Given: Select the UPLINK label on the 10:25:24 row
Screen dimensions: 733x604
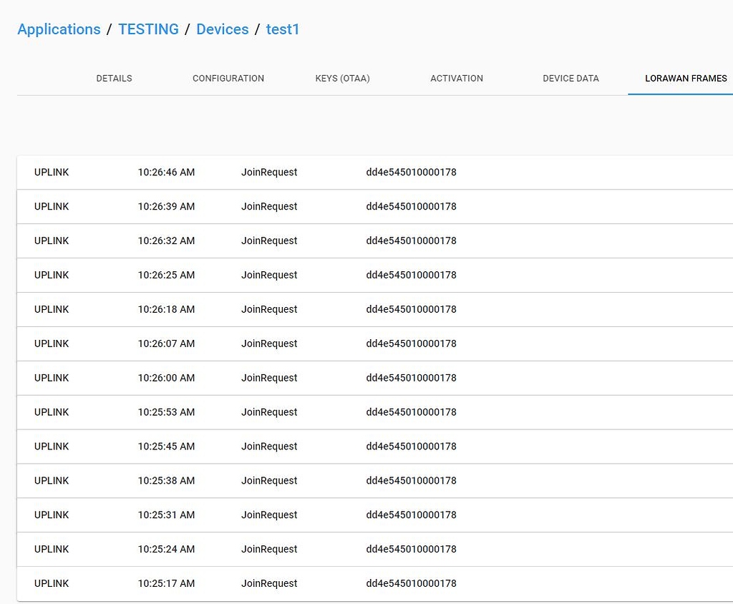Looking at the screenshot, I should point(51,549).
